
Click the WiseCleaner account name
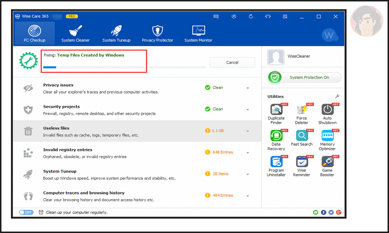click(299, 56)
